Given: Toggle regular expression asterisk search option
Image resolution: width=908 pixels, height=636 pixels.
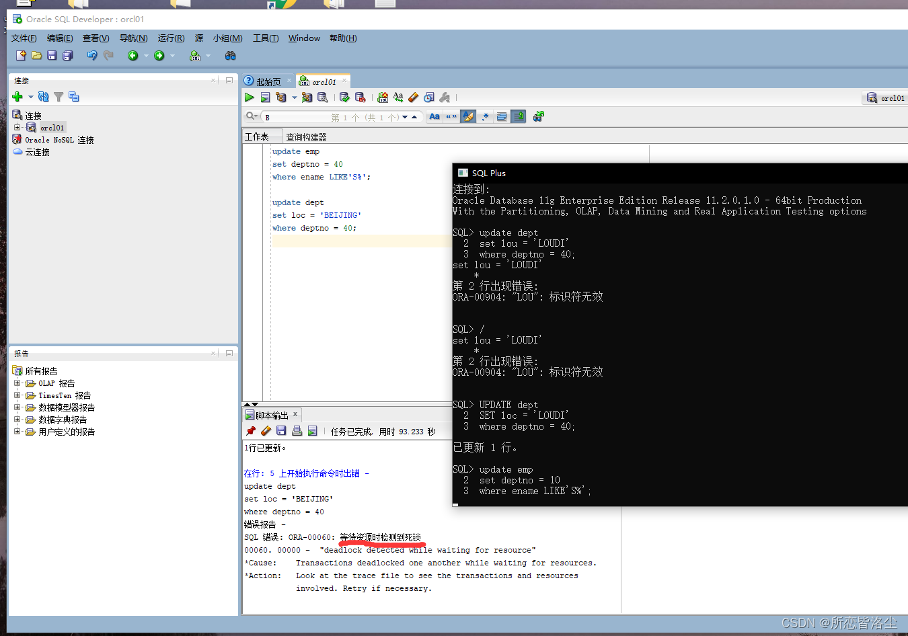Looking at the screenshot, I should click(x=485, y=116).
